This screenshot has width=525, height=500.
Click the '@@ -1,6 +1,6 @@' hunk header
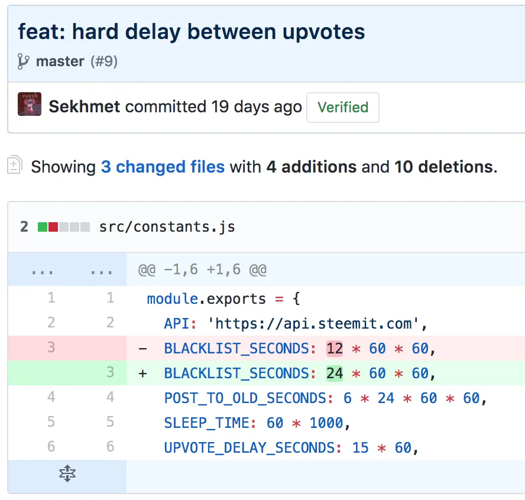point(202,270)
